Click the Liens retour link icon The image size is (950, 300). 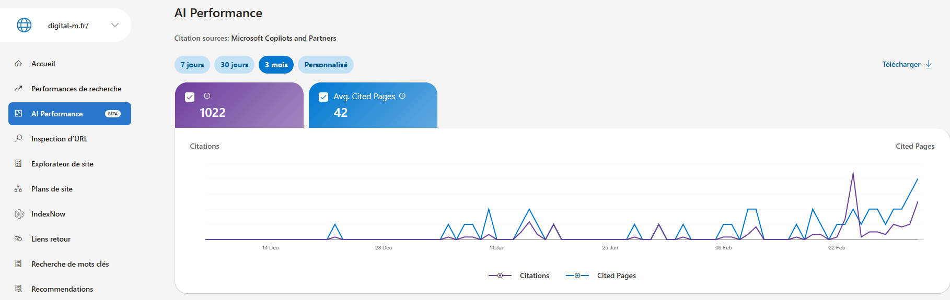click(x=18, y=239)
